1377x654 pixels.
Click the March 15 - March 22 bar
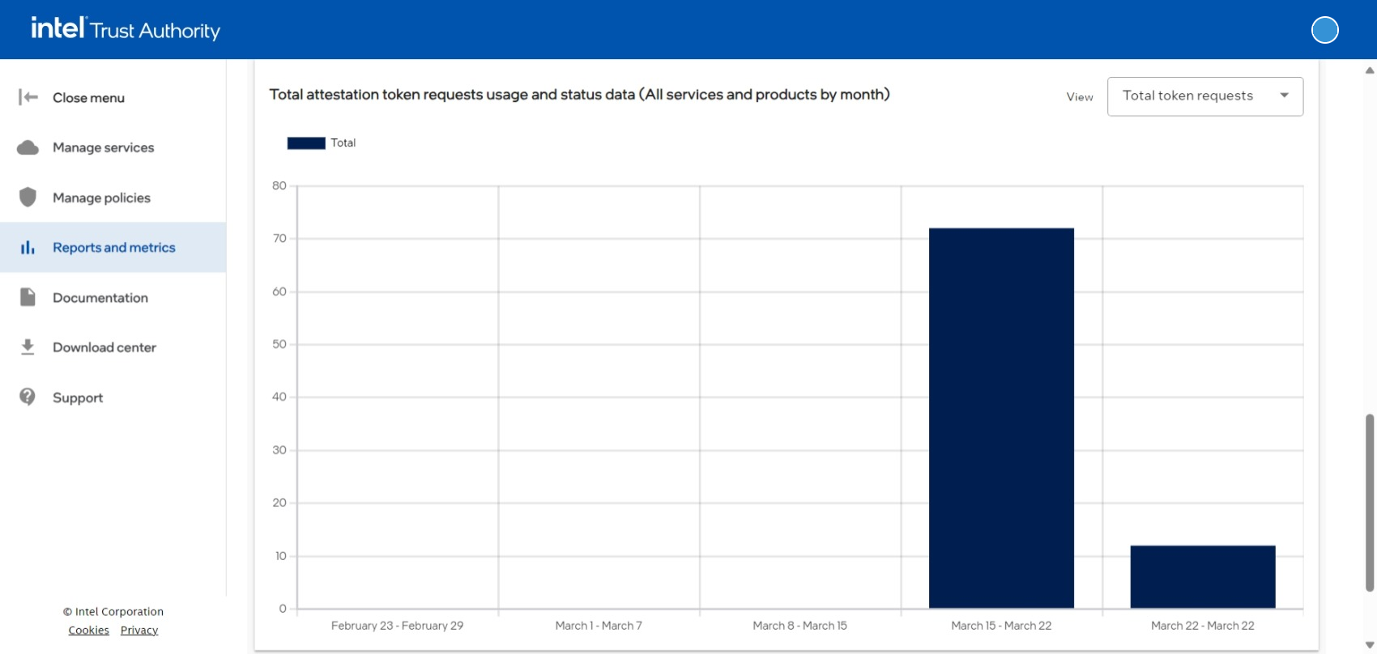[1001, 418]
